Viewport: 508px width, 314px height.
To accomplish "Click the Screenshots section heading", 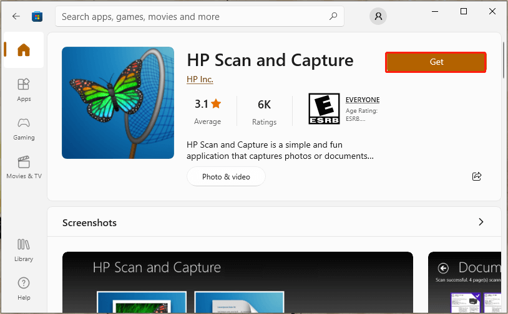I will 89,223.
